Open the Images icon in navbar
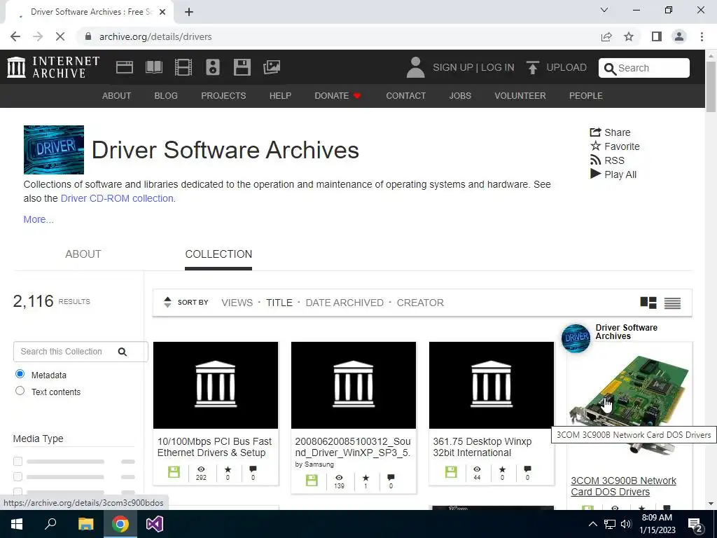 tap(272, 67)
